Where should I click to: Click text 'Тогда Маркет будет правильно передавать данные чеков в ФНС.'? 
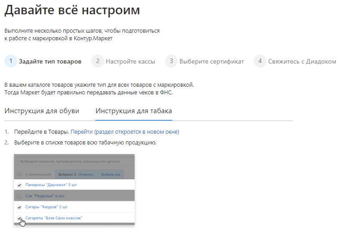click(x=89, y=93)
